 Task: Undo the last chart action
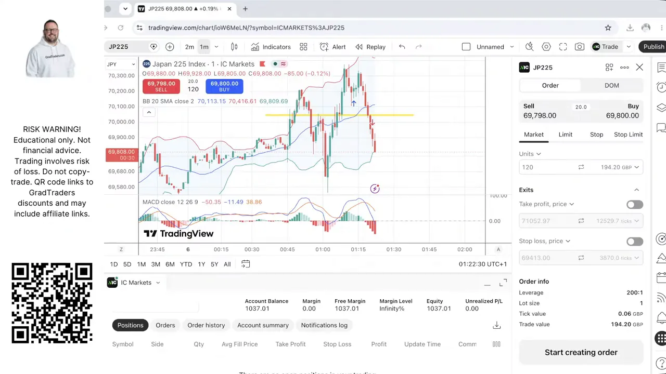point(402,47)
